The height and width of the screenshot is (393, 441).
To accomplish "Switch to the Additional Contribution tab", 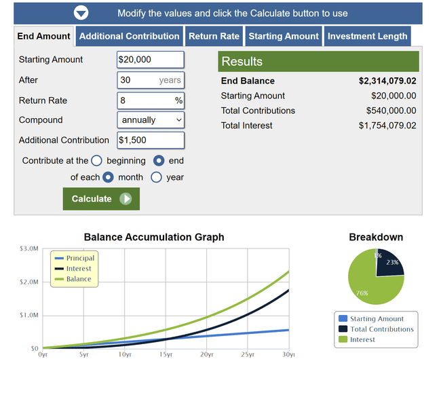I will (130, 37).
